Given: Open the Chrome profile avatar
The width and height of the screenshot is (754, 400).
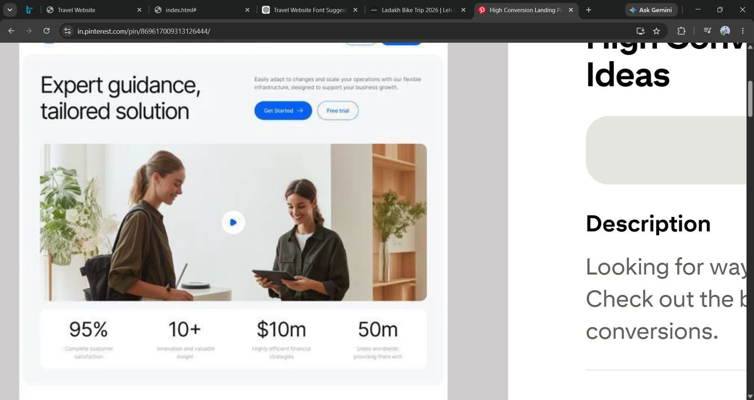Looking at the screenshot, I should pos(725,31).
